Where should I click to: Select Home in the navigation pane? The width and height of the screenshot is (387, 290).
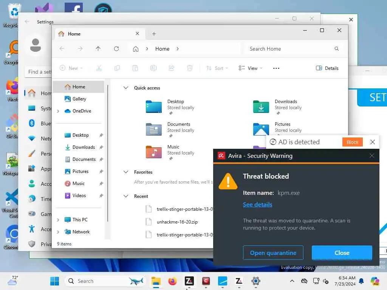coord(79,87)
